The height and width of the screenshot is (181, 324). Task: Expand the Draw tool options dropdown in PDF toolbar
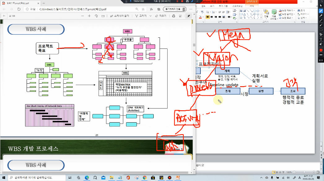click(x=151, y=16)
